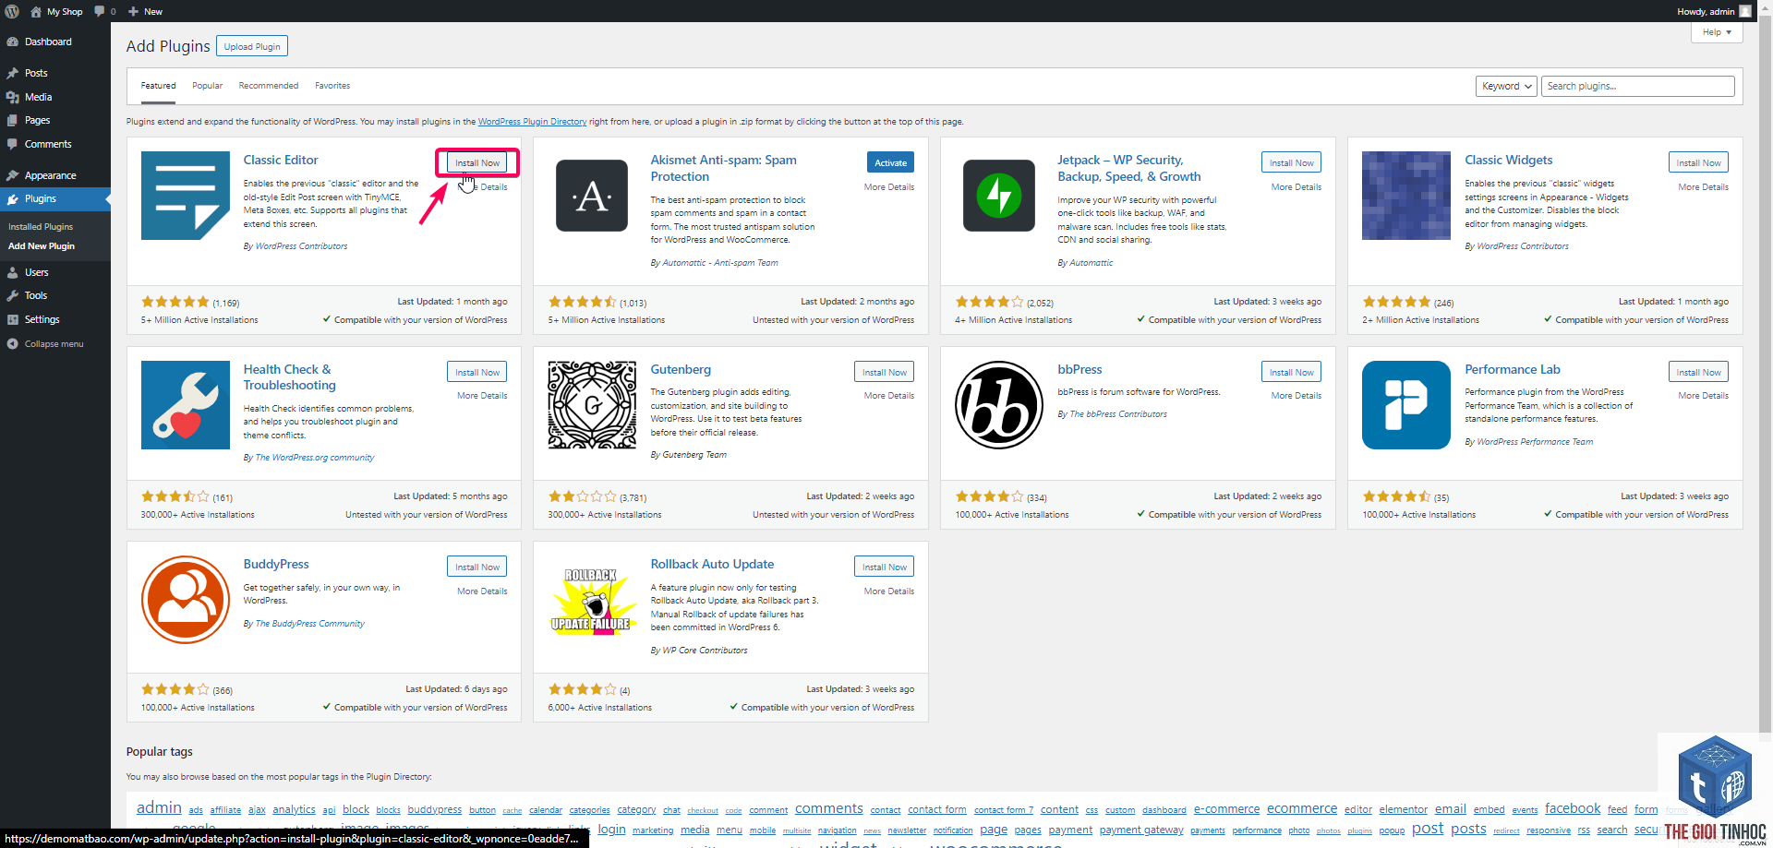Click Collapse menu arrow icon

13,343
